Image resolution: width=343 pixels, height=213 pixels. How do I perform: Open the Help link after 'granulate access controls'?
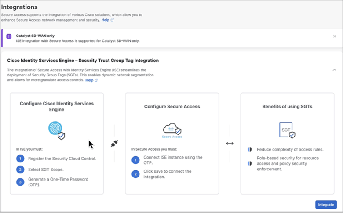click(91, 80)
